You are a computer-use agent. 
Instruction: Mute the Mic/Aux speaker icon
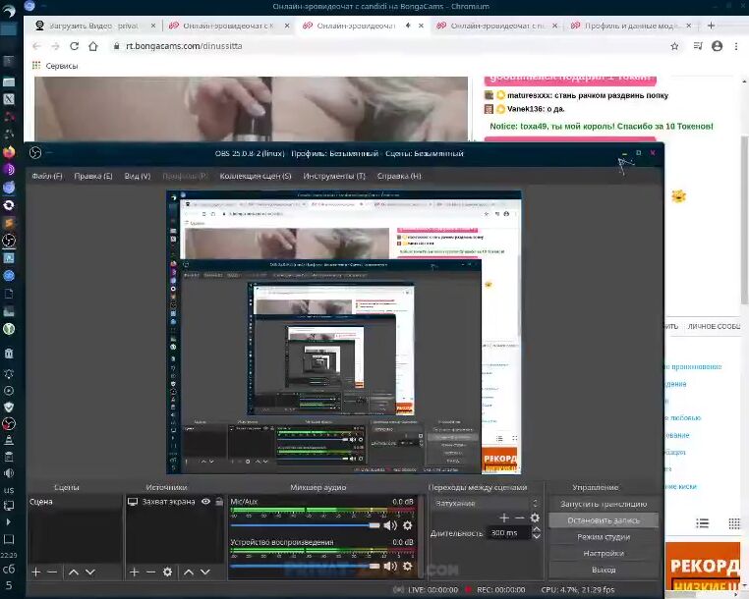(390, 525)
